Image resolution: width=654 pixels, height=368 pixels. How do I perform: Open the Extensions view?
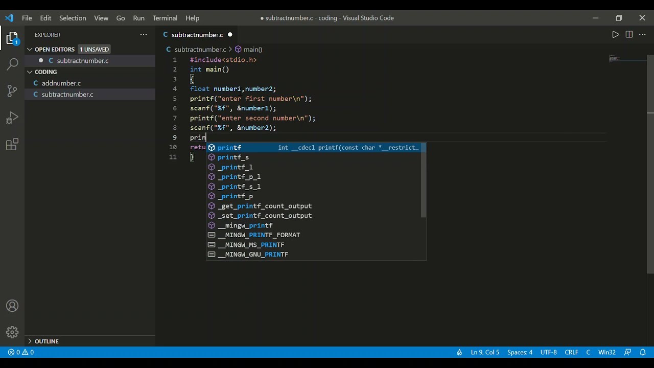12,144
